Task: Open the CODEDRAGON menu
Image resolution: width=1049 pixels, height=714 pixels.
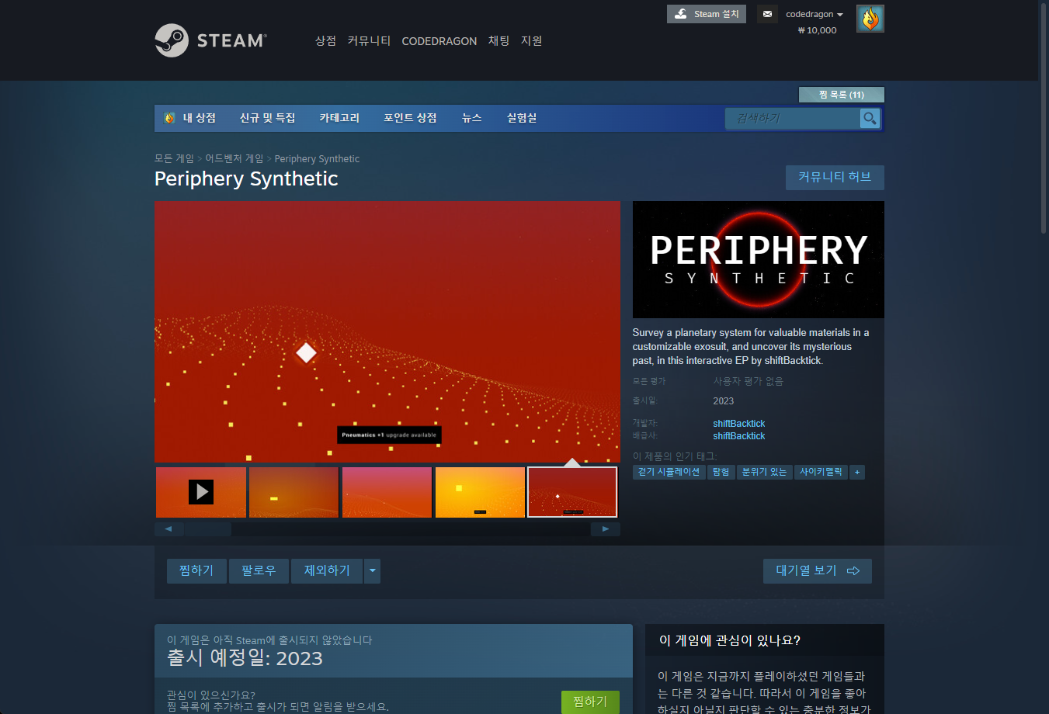Action: pos(439,41)
